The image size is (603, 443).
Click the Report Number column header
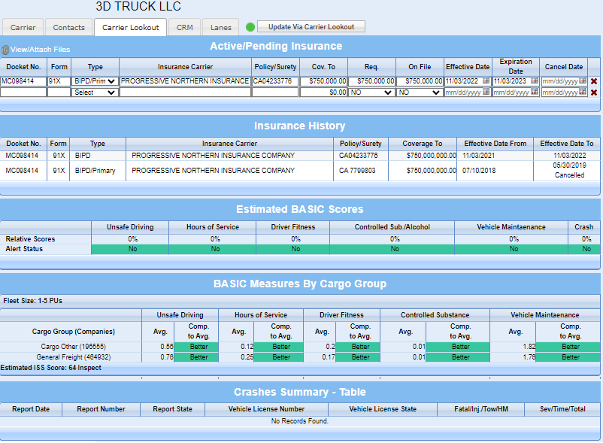(101, 409)
